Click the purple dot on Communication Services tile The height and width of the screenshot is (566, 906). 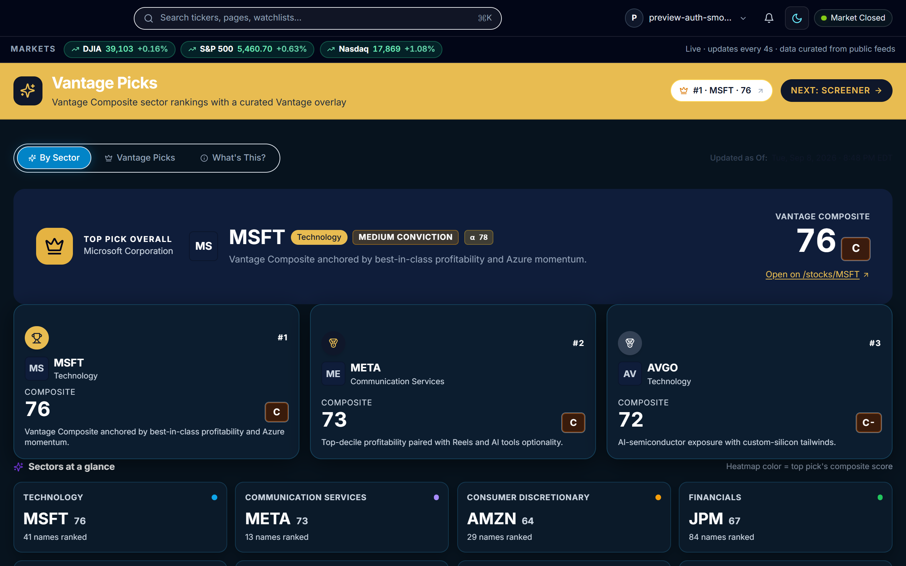436,497
